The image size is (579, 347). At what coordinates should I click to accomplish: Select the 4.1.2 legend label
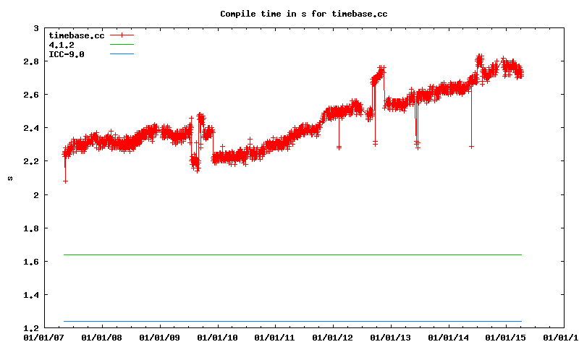tap(60, 45)
